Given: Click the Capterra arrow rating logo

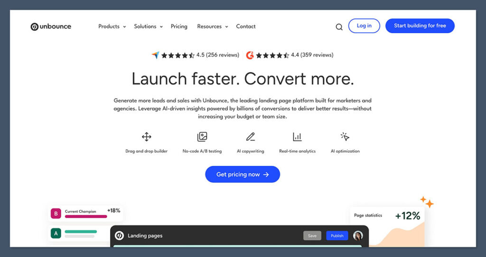Looking at the screenshot, I should click(x=155, y=55).
